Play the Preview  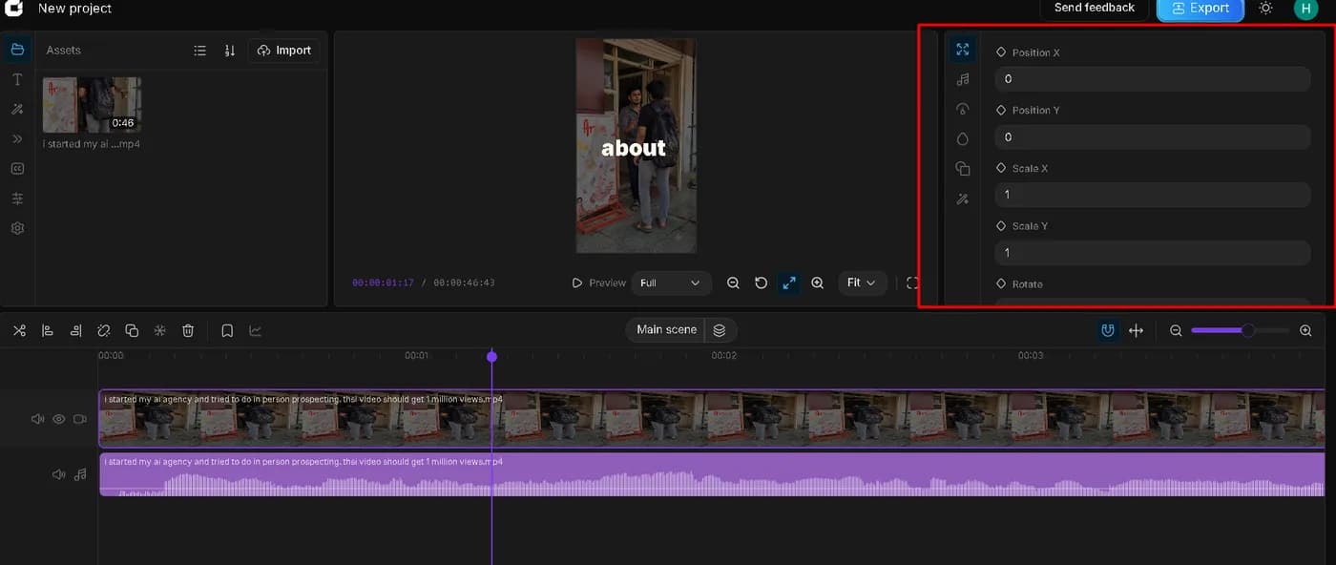tap(598, 282)
